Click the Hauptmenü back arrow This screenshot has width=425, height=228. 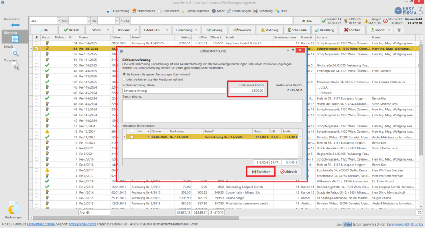tap(15, 25)
